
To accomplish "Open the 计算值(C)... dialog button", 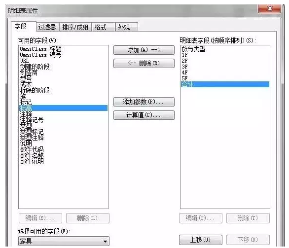I will 144,115.
